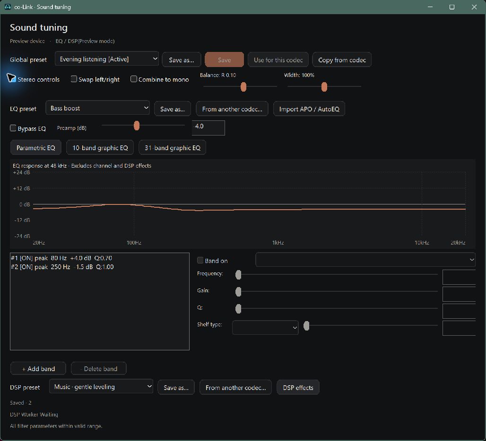
Task: Click the Q value input field
Action: [459, 311]
